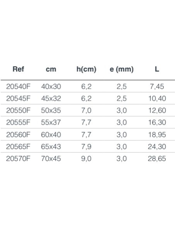Click the 18,95 litres value
This screenshot has width=175, height=226.
click(157, 135)
